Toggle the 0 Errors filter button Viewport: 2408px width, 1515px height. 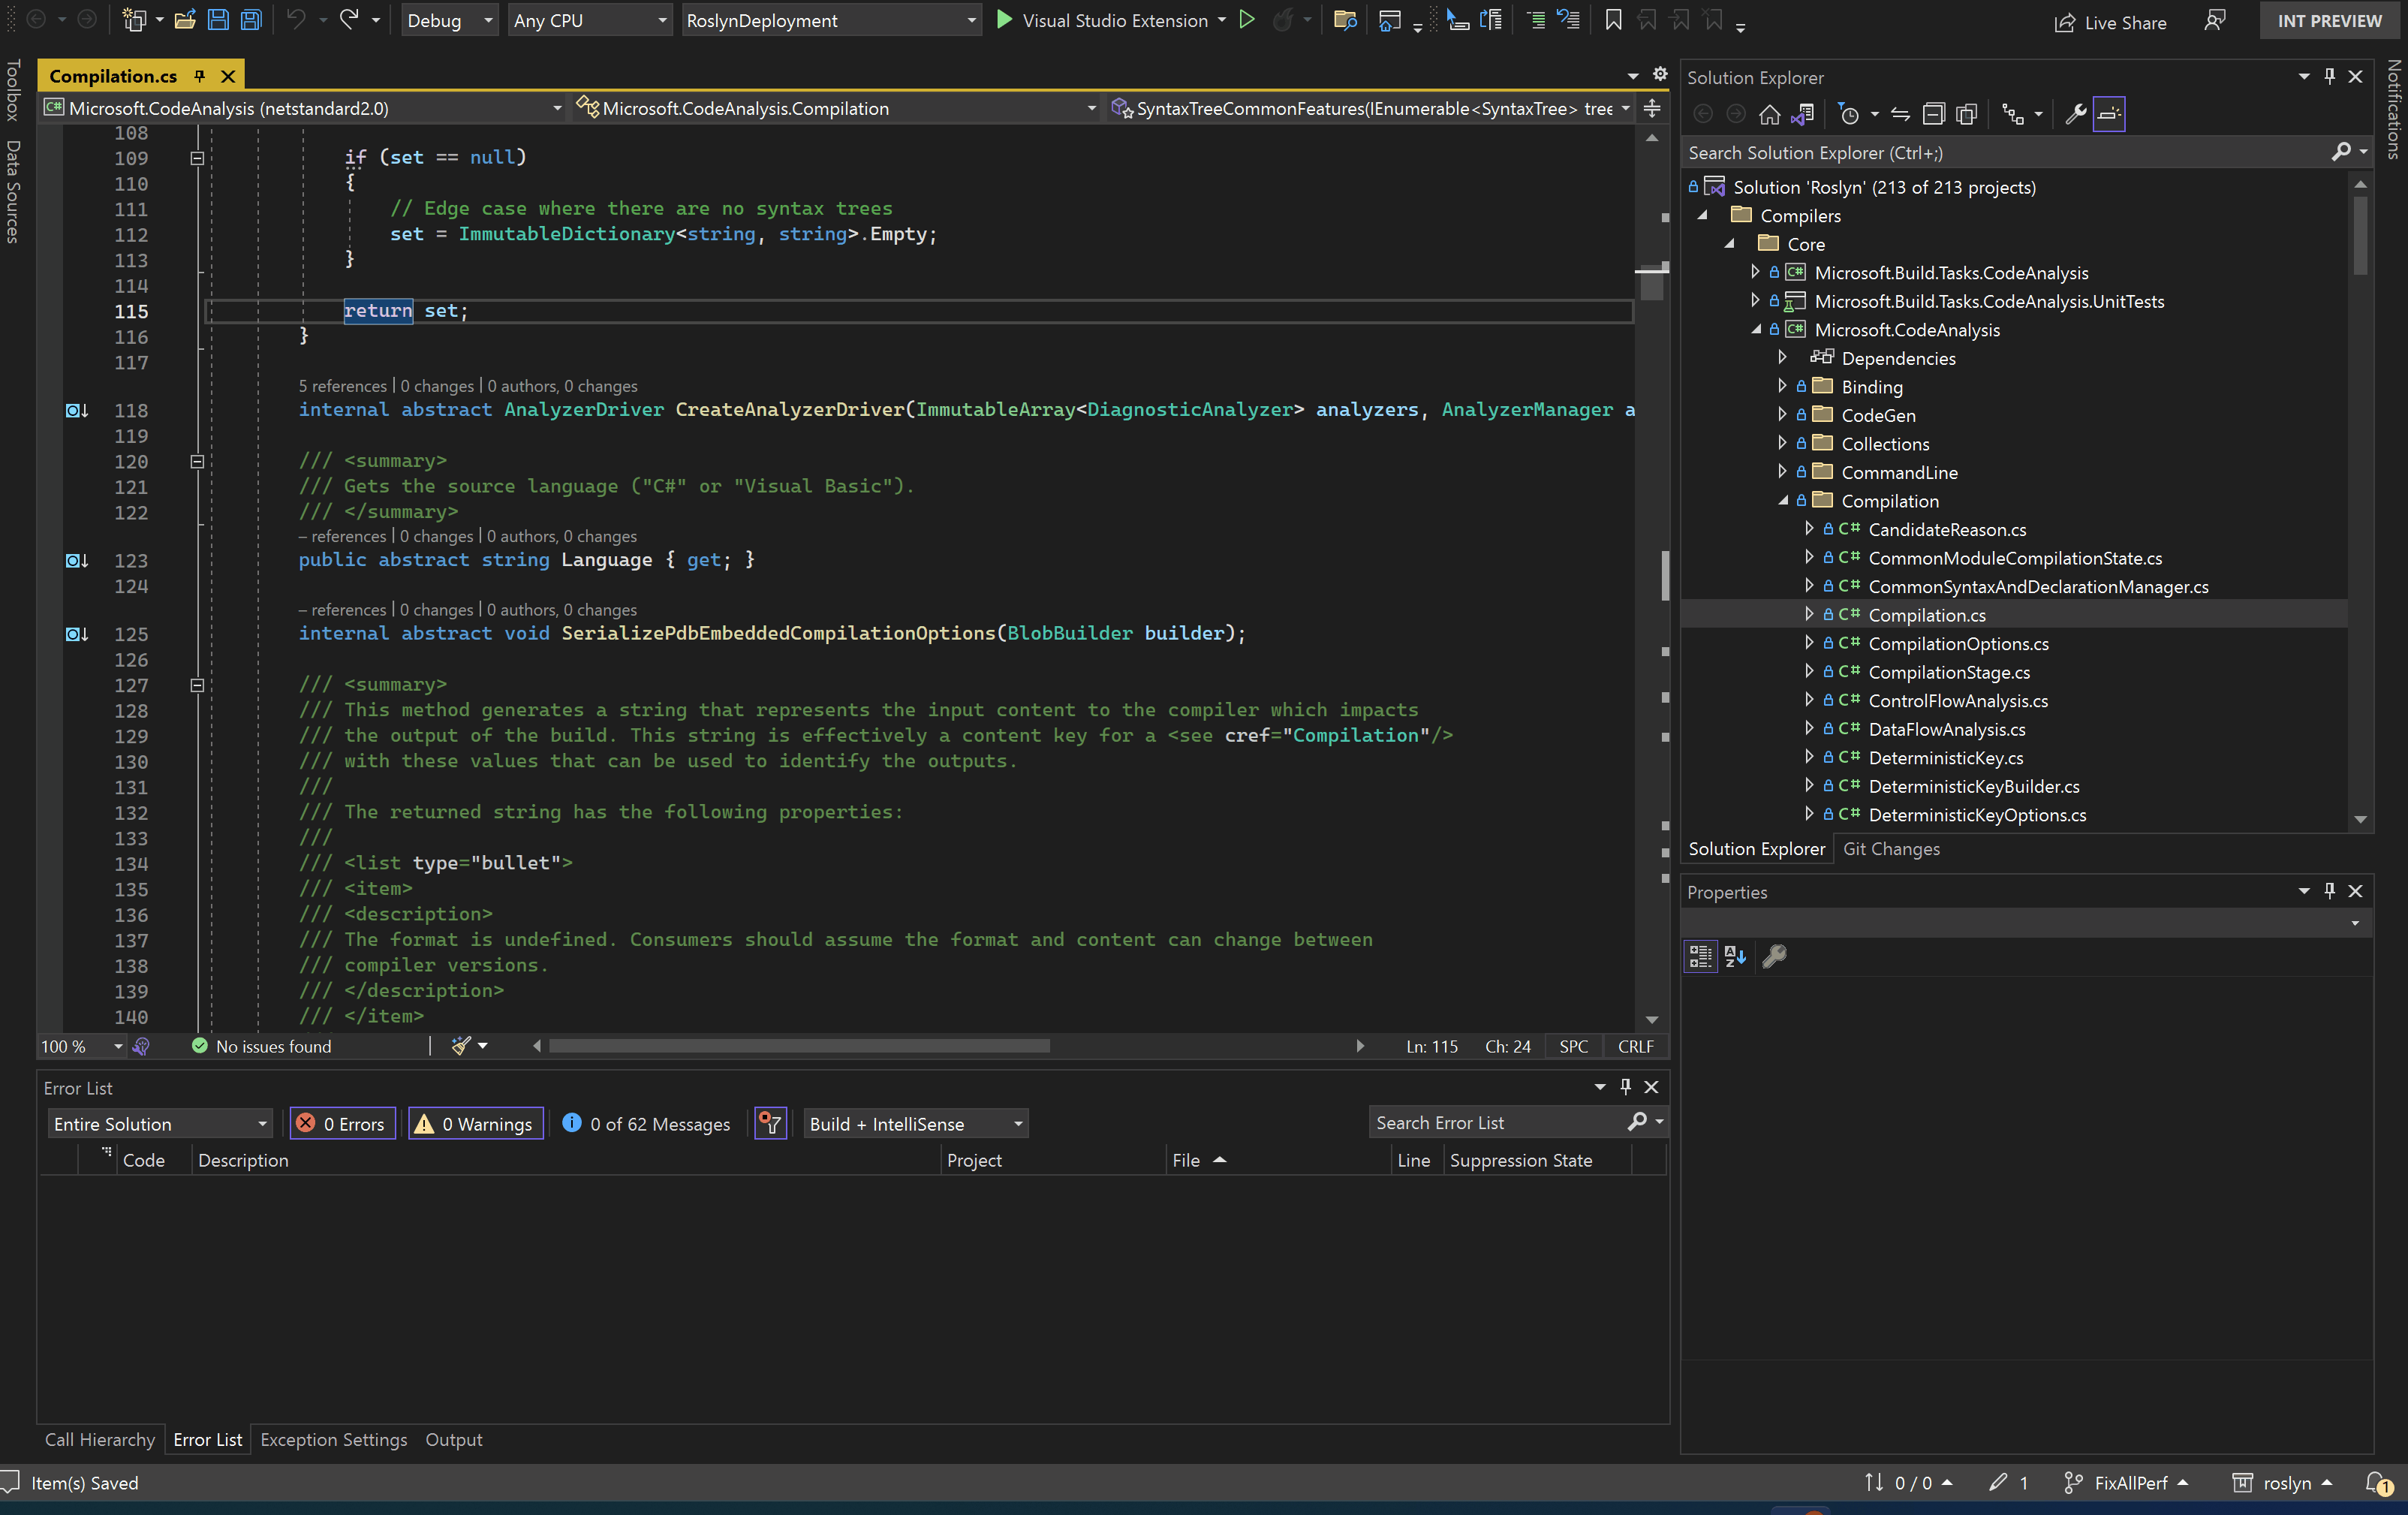(x=343, y=1124)
